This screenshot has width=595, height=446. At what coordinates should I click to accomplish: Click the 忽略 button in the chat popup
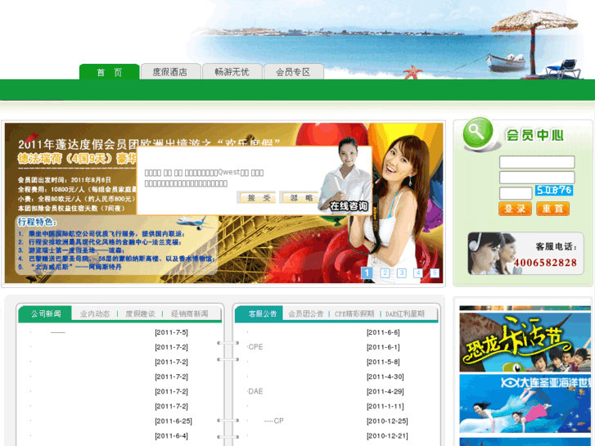tap(301, 197)
